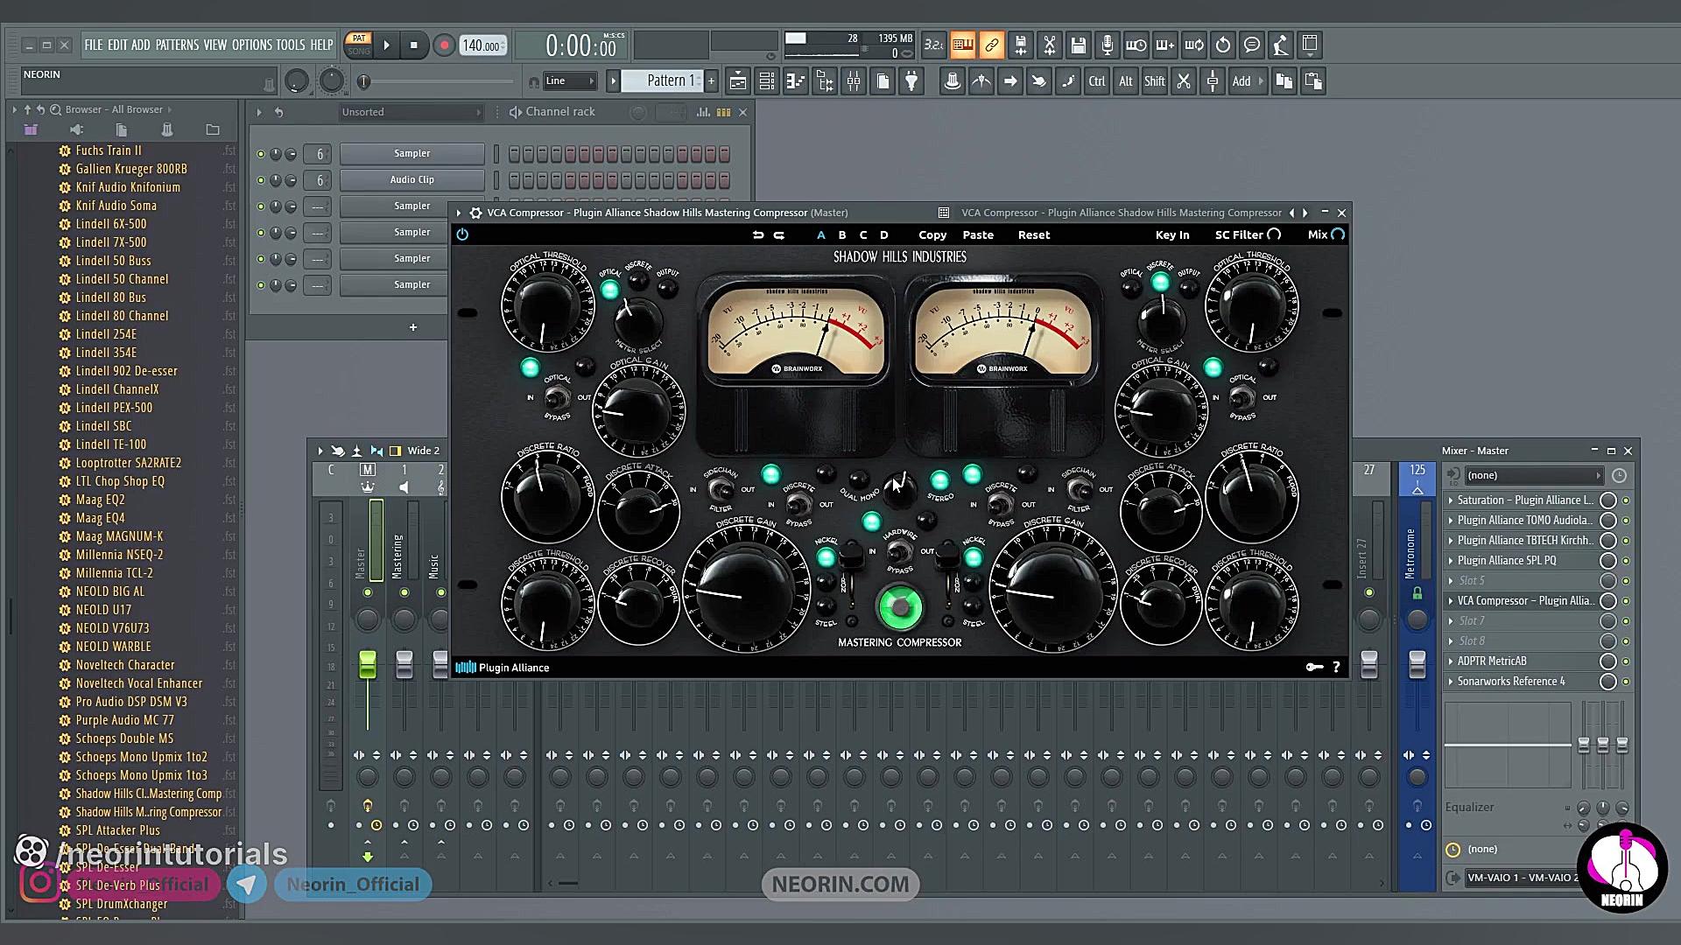
Task: Expand VCA Compressor slot menu arrow
Action: coord(1451,601)
